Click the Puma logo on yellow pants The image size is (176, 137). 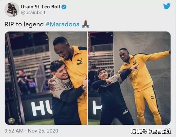click(153, 97)
